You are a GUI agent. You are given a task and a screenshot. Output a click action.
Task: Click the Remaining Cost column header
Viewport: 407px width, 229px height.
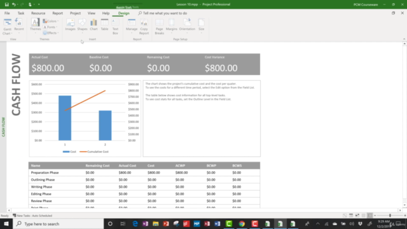tap(97, 165)
